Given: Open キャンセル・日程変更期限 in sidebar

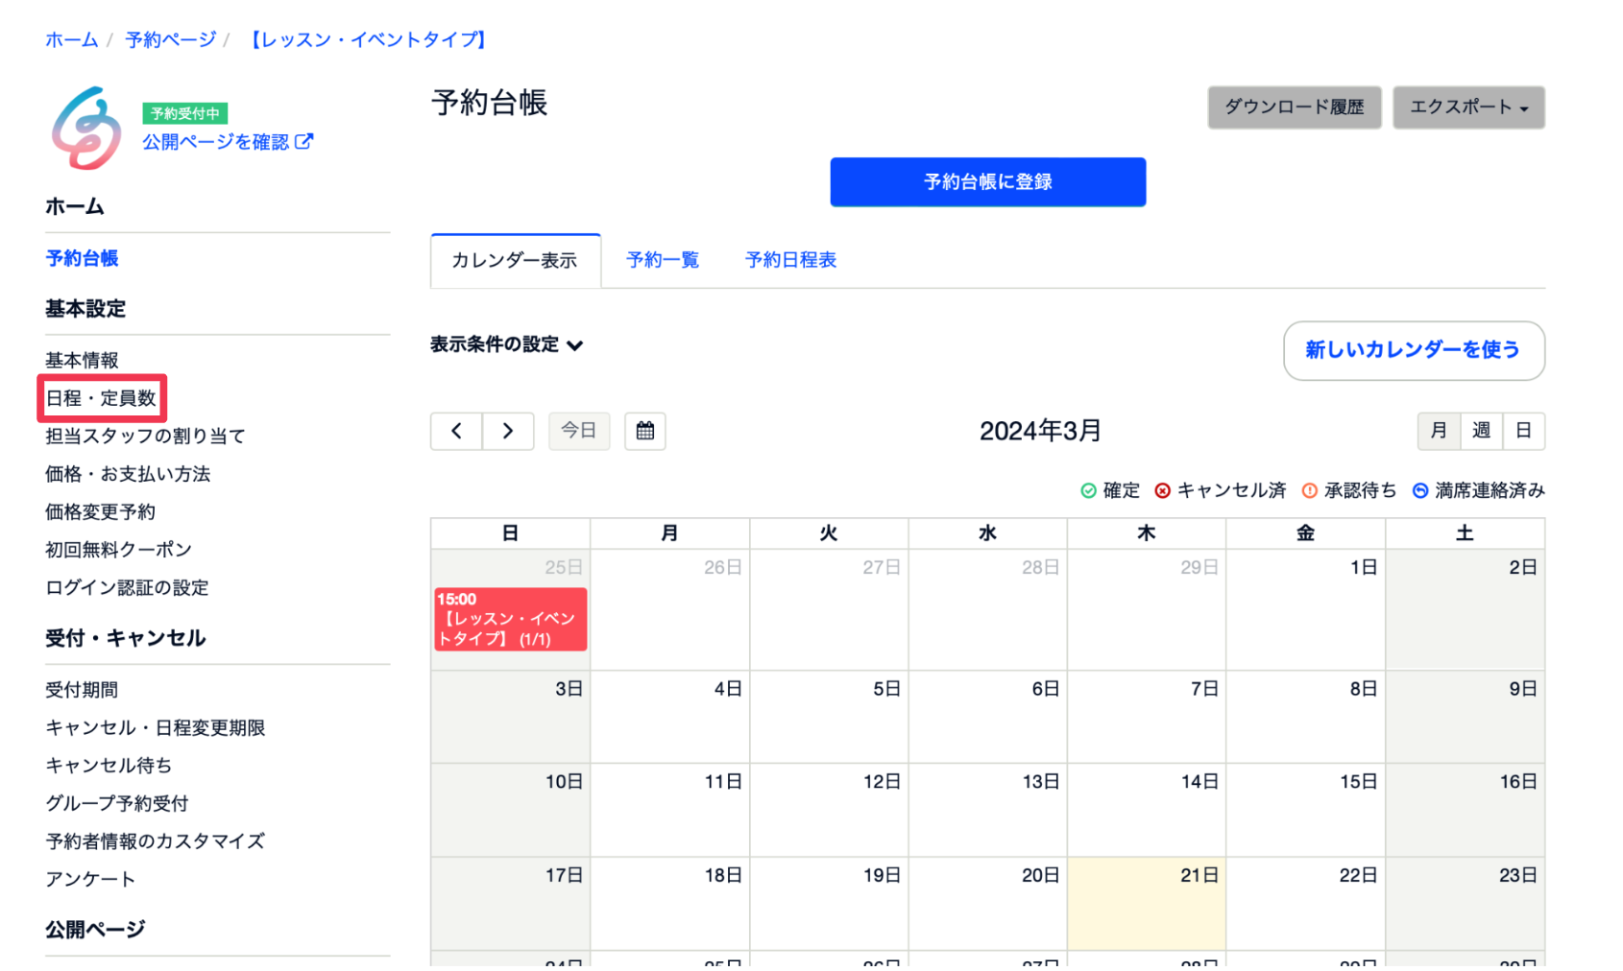Looking at the screenshot, I should click(155, 728).
